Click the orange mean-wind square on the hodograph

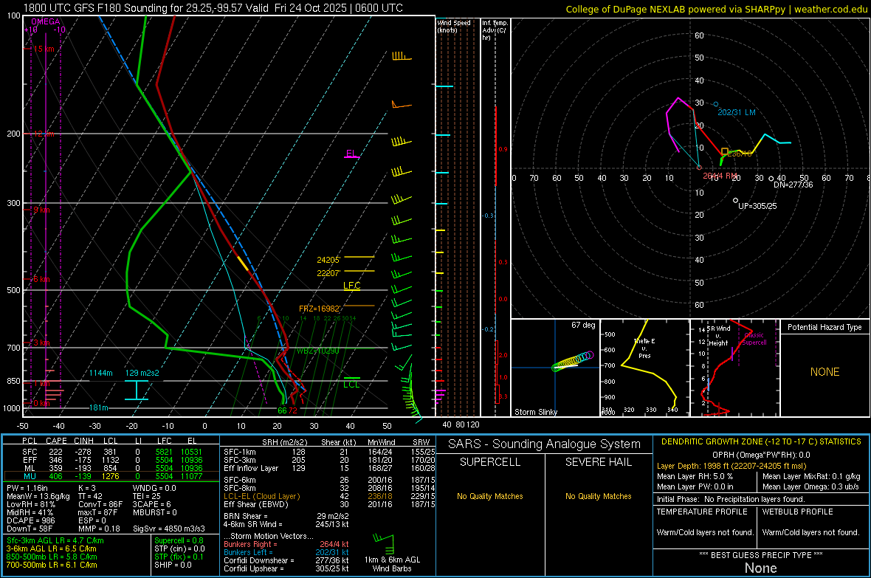tap(724, 151)
